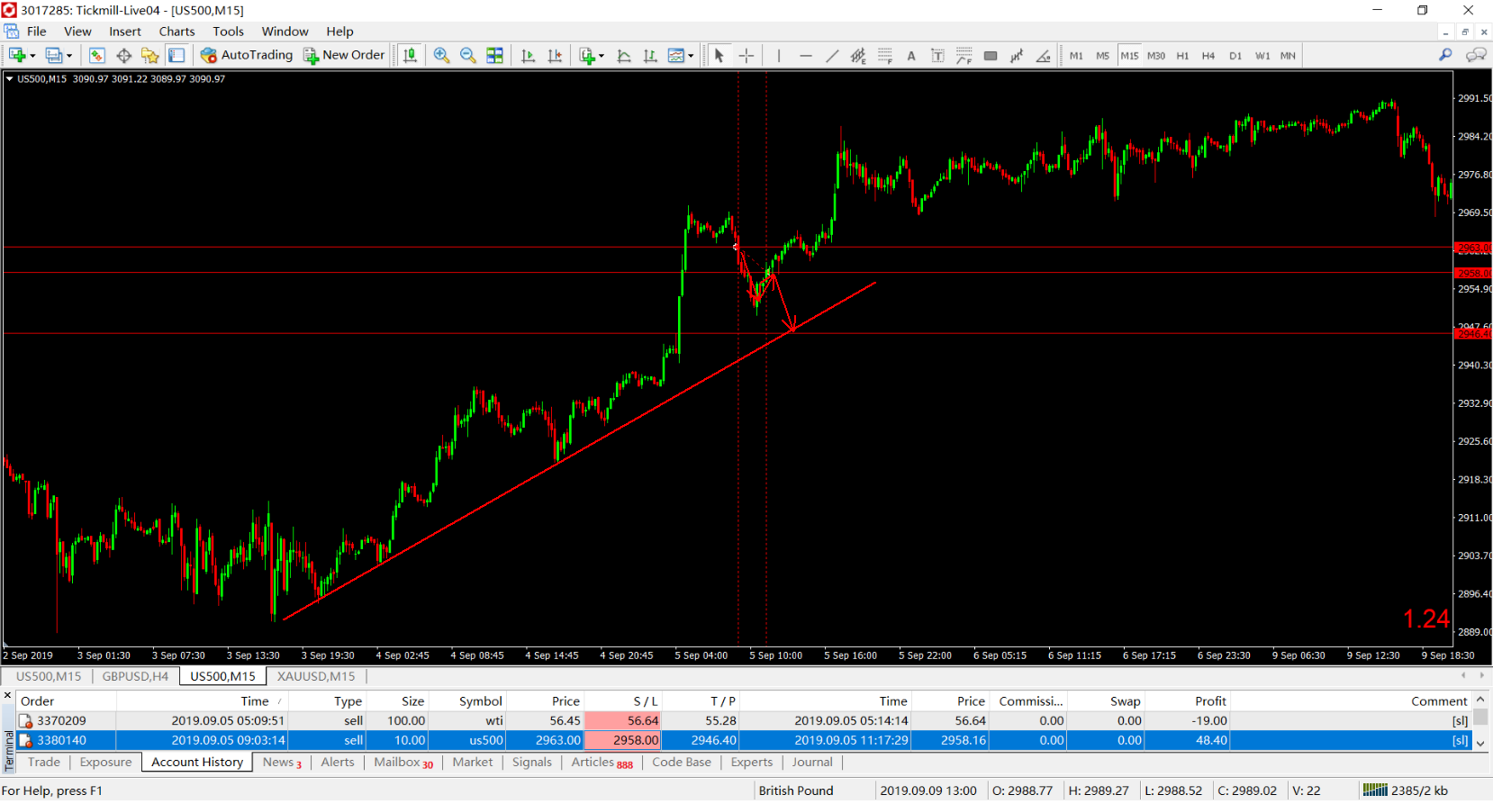Select the M15 timeframe button
The image size is (1493, 804).
pos(1129,56)
